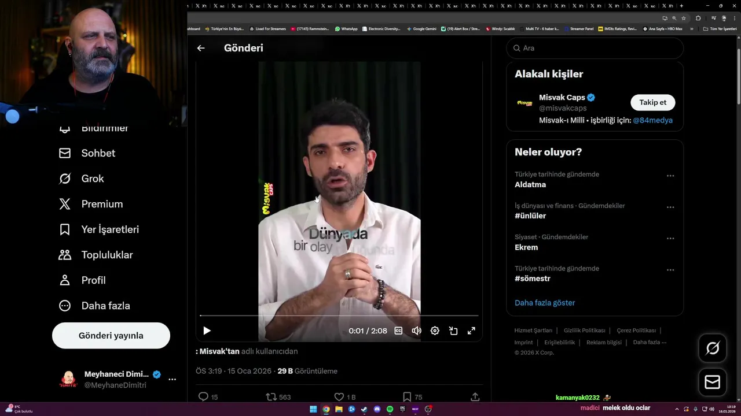
Task: Click the Meyhaneci Dimitri profile avatar
Action: 68,380
